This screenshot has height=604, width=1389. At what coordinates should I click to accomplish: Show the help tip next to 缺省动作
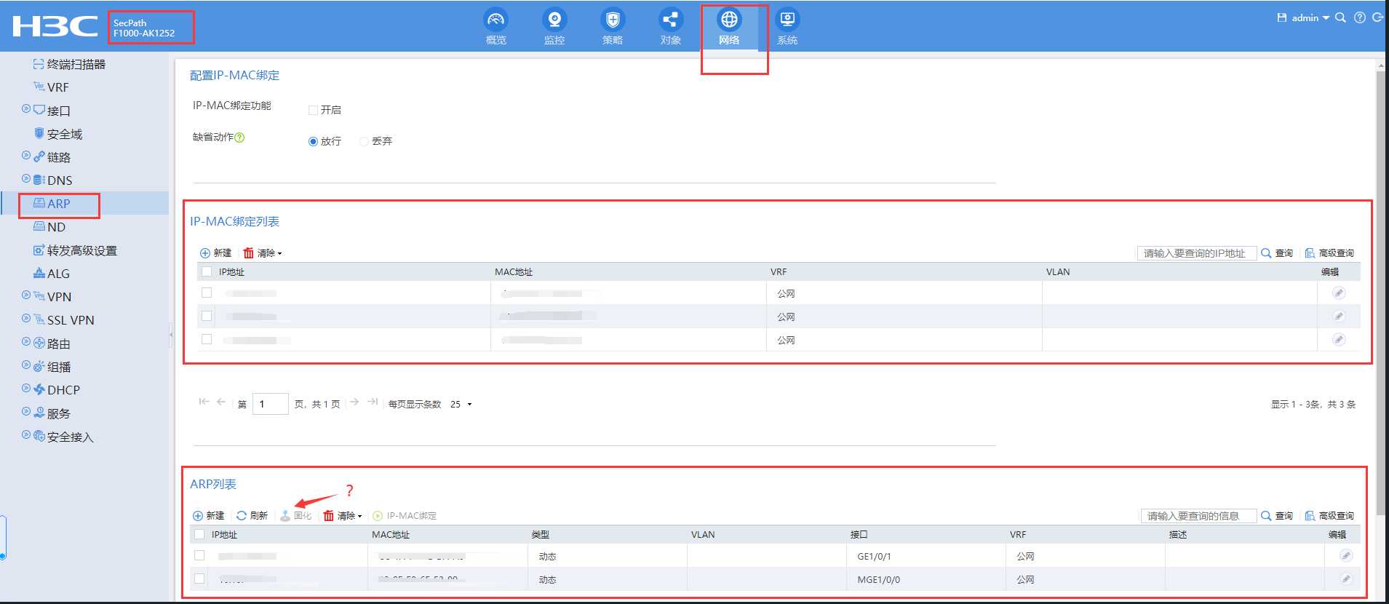pyautogui.click(x=240, y=138)
